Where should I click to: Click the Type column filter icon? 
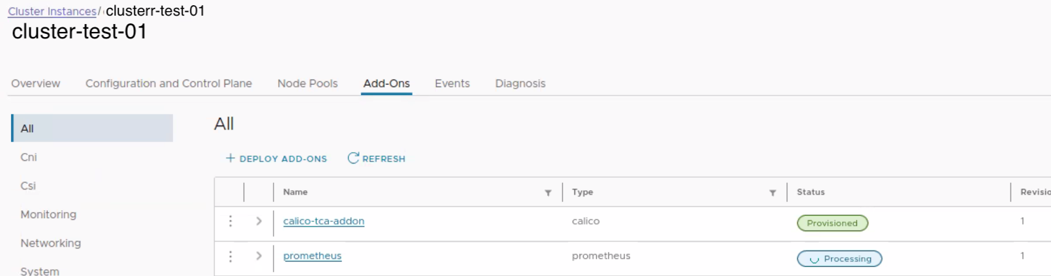point(773,193)
